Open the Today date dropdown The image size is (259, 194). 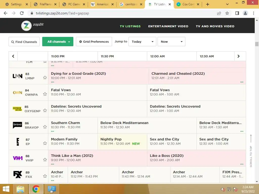coord(142,42)
